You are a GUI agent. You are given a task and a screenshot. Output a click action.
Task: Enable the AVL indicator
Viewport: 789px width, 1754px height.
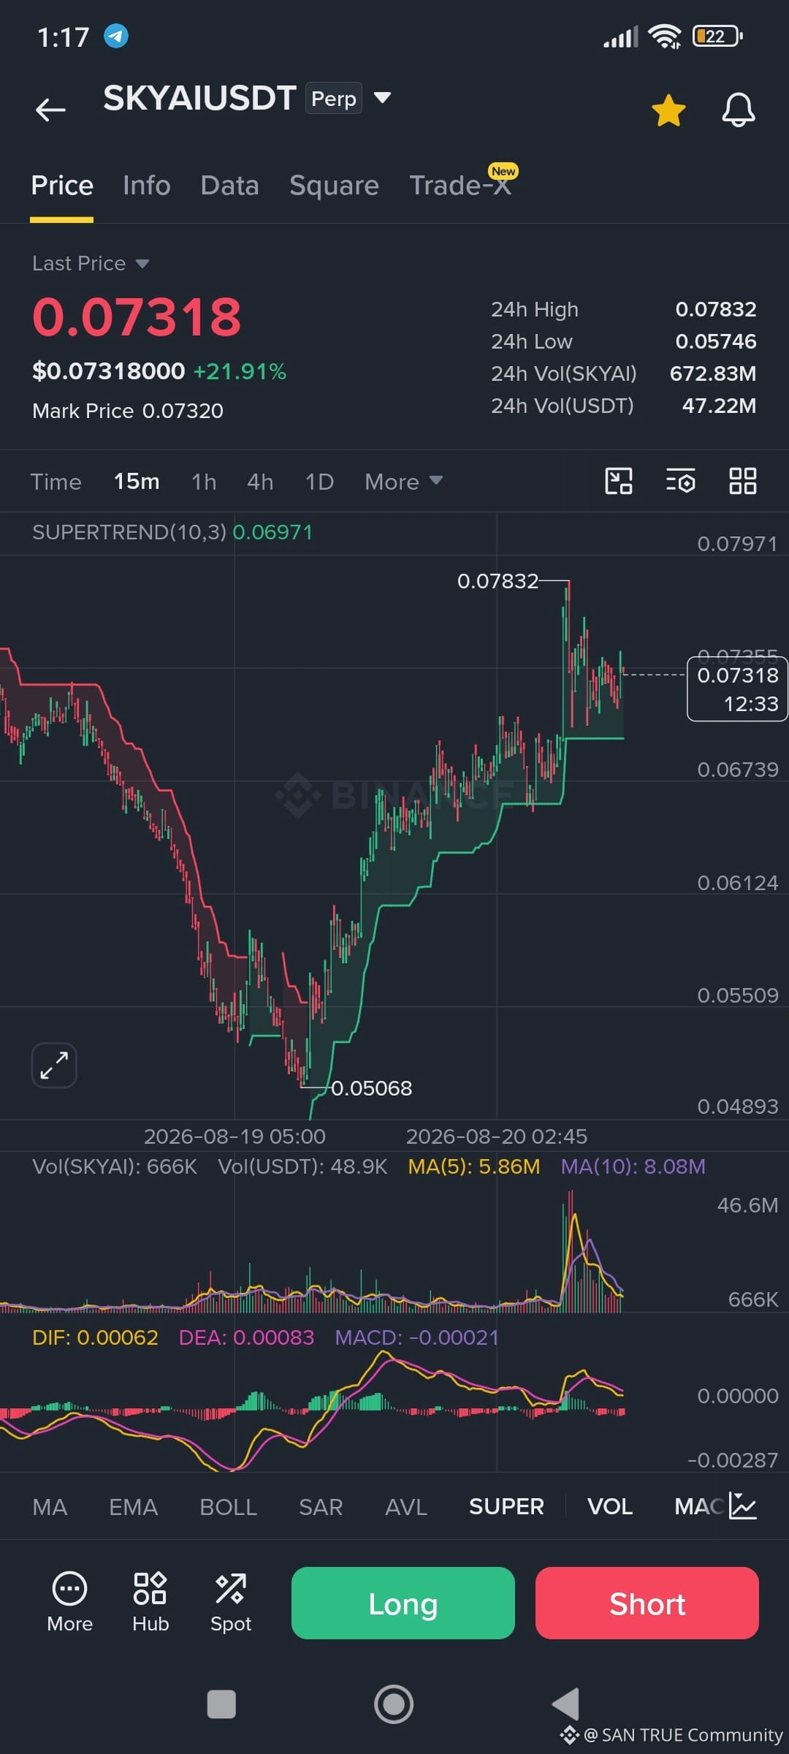[x=406, y=1506]
